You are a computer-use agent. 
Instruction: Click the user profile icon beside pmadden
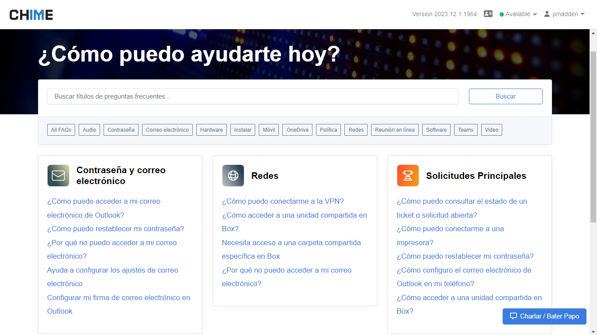point(547,14)
